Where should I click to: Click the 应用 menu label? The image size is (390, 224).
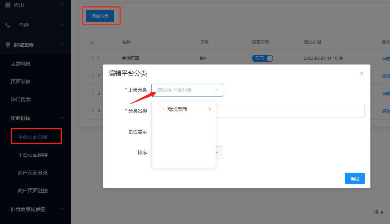point(19,5)
